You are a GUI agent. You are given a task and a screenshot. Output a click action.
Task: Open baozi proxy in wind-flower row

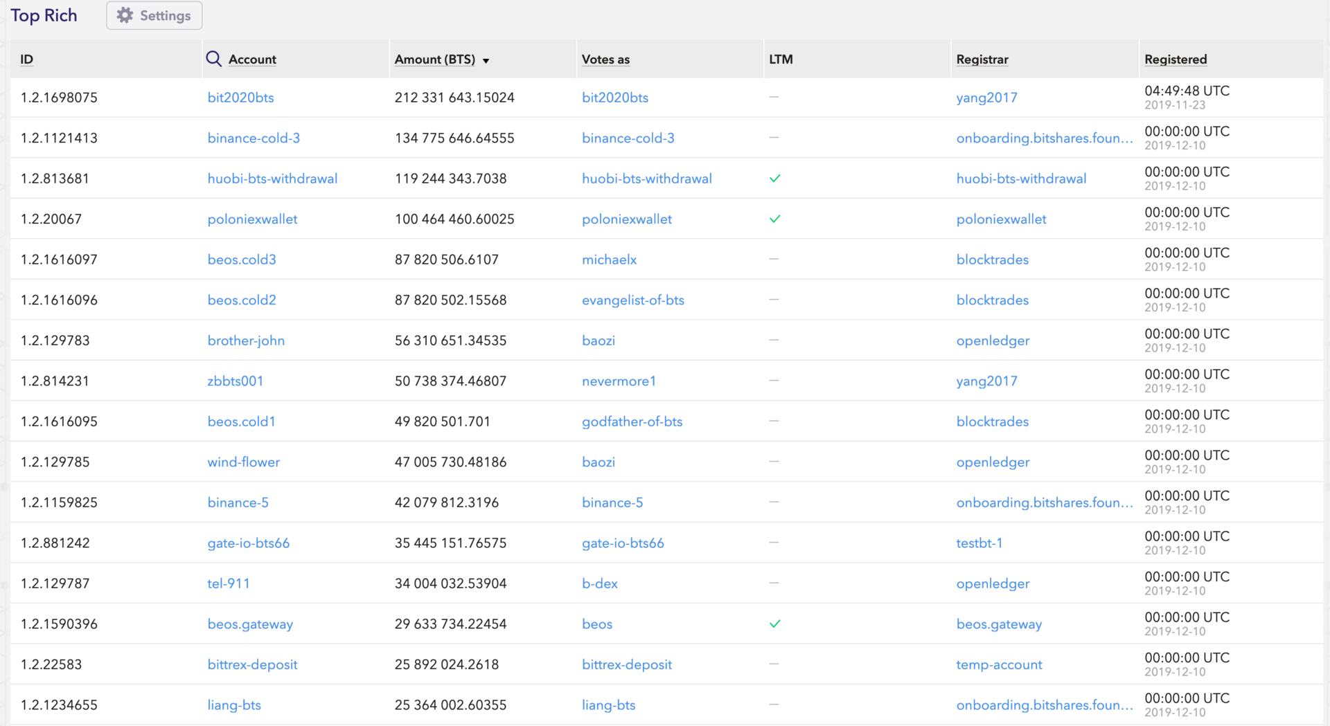point(598,462)
